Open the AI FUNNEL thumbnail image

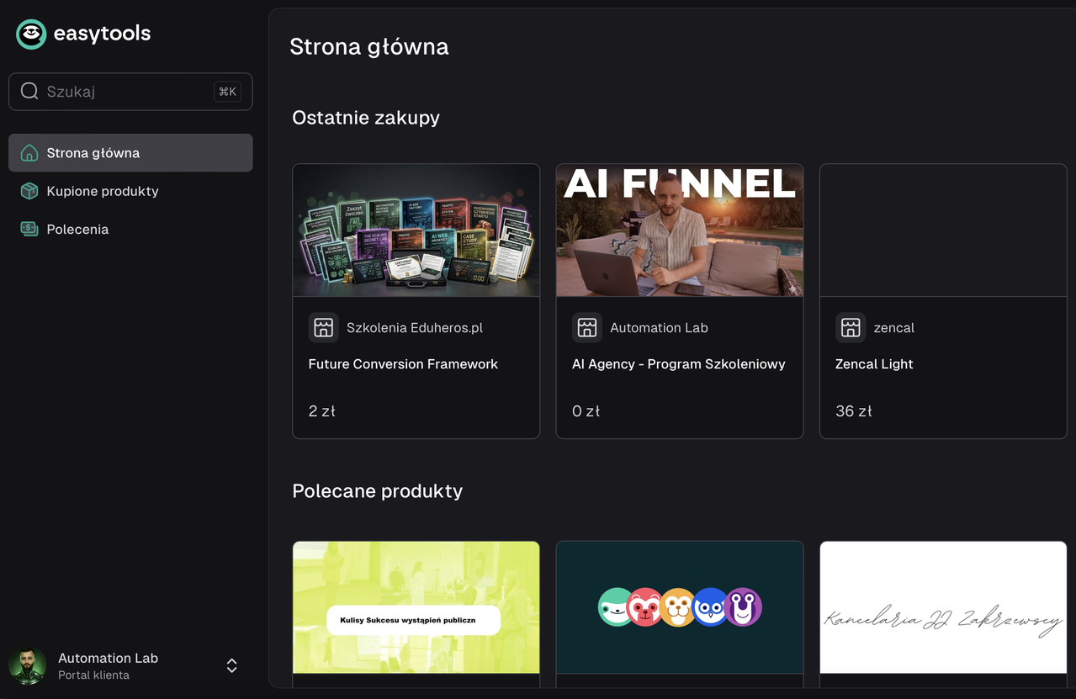(x=680, y=230)
